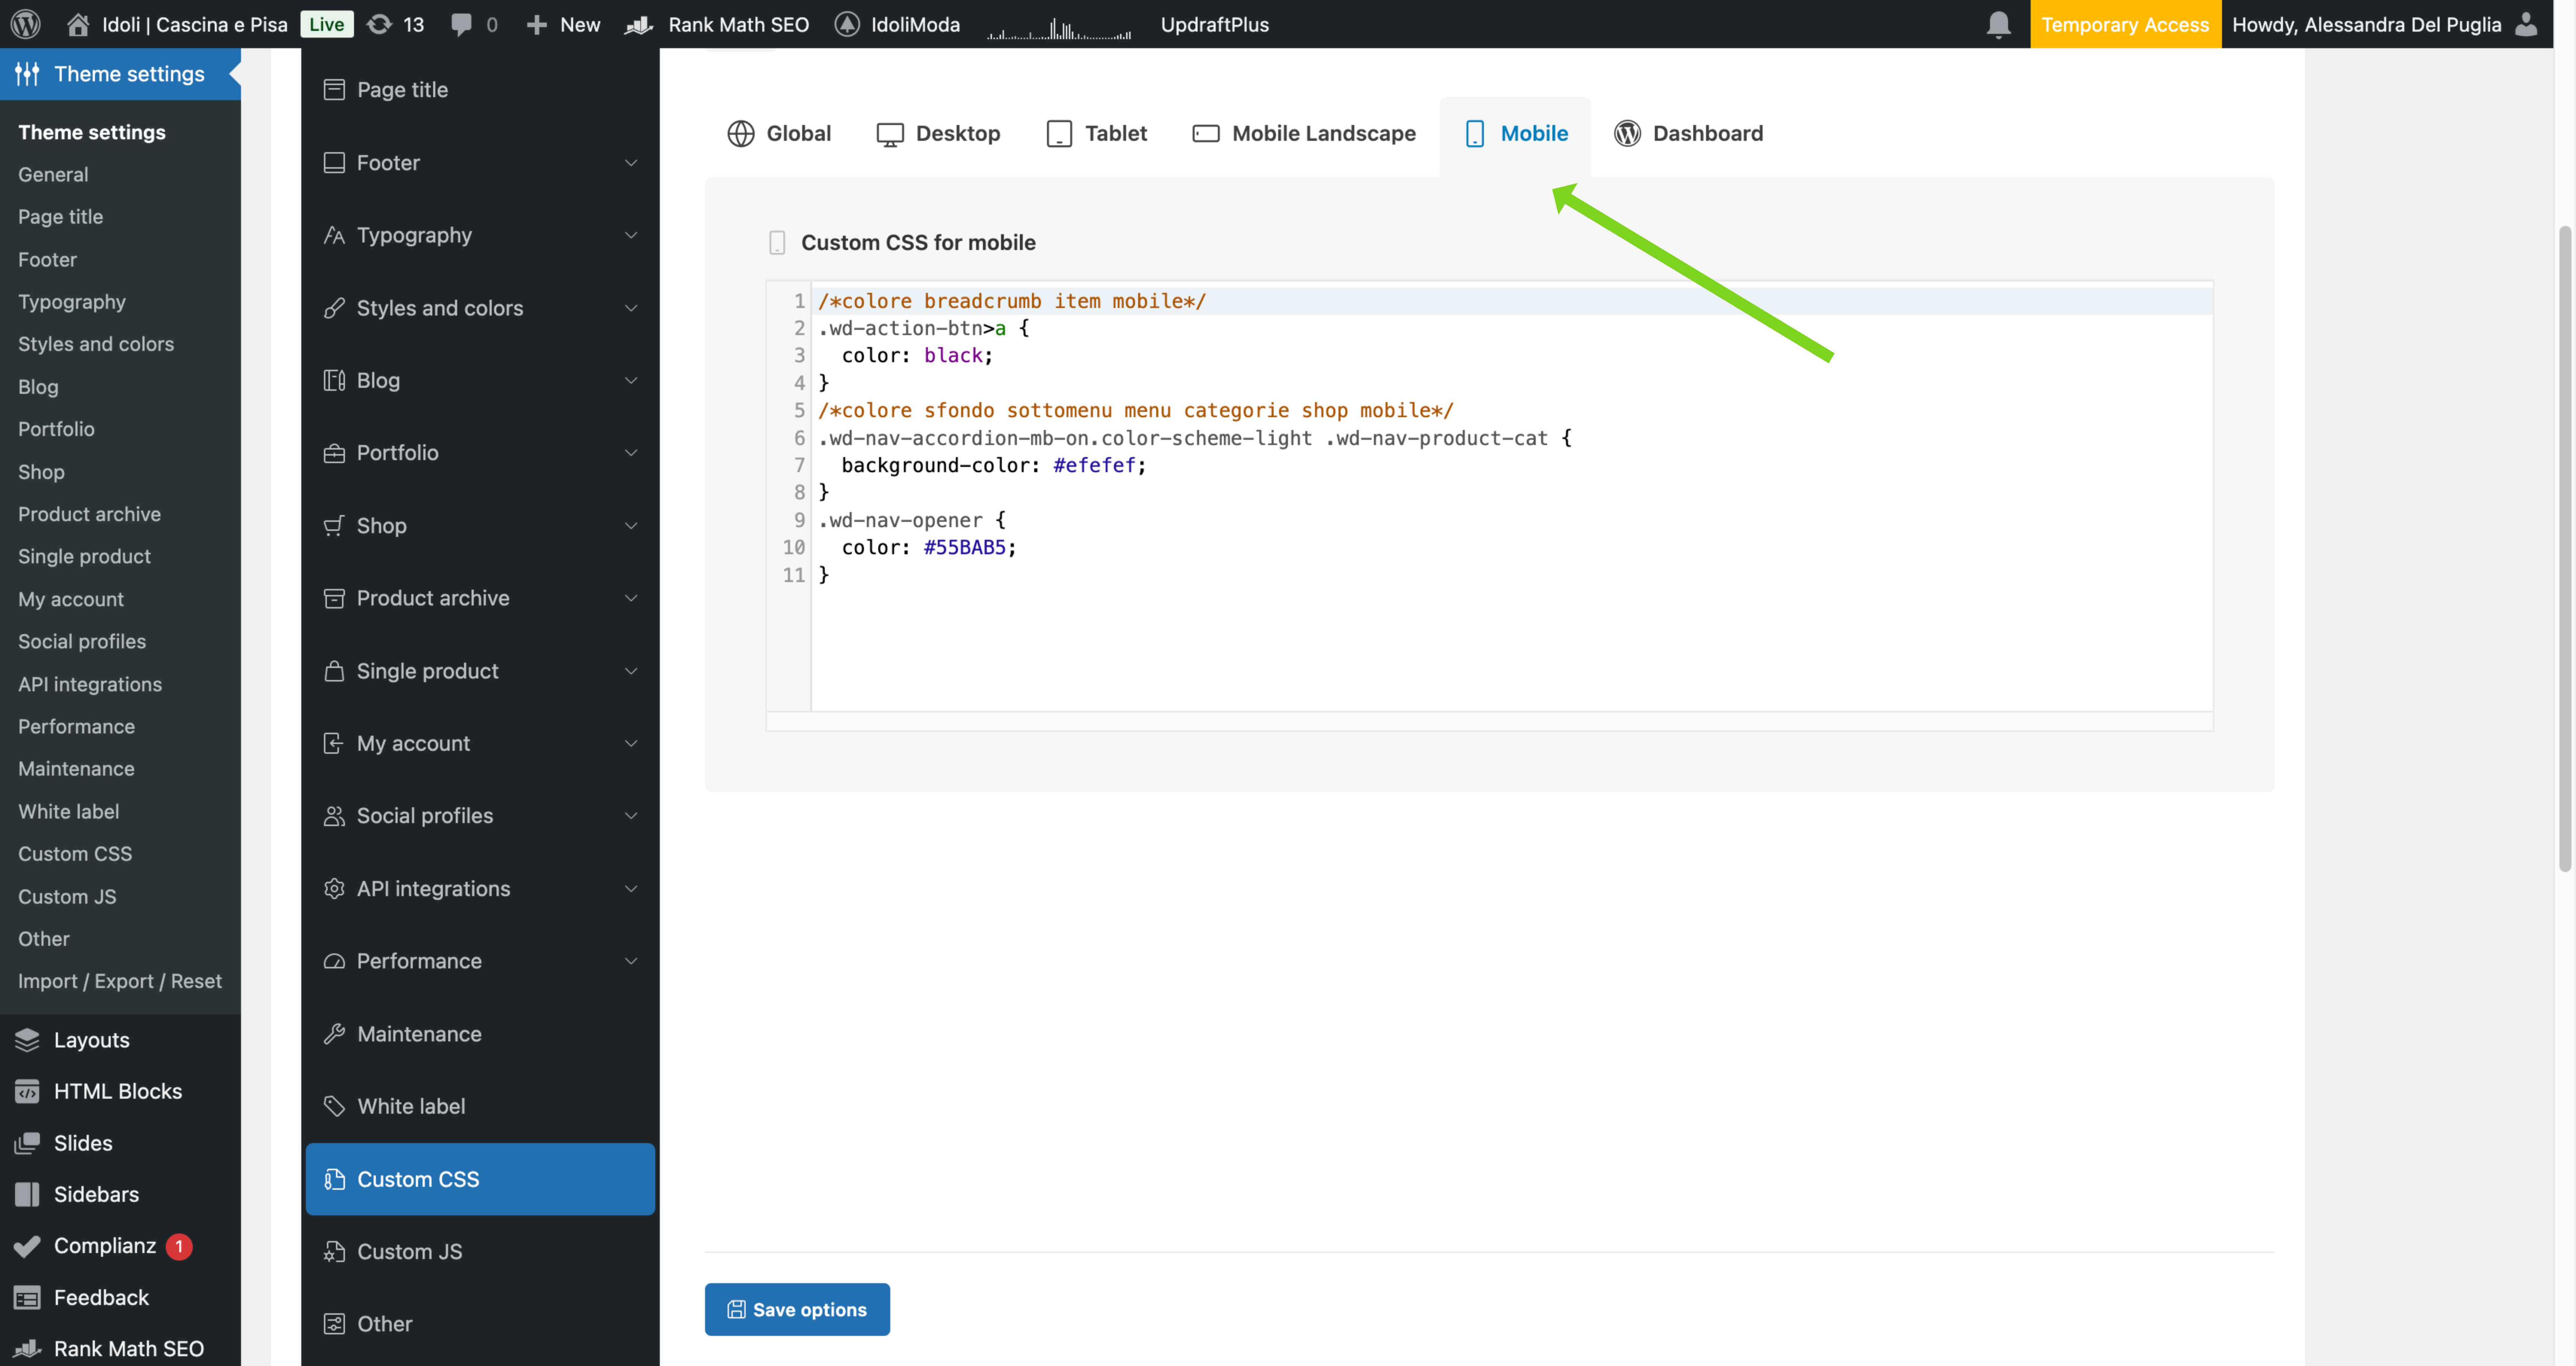Viewport: 2576px width, 1366px height.
Task: Open White label in left submenu
Action: click(68, 812)
